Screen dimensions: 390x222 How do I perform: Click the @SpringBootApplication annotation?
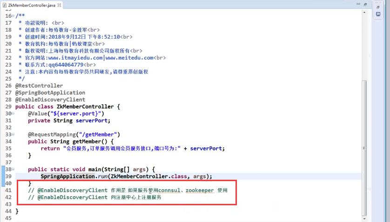coord(50,92)
